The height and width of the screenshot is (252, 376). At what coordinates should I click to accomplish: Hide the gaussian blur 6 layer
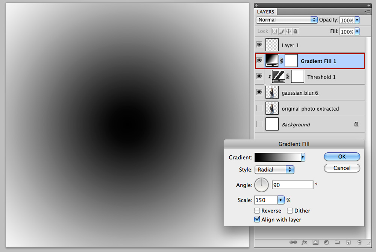(259, 92)
